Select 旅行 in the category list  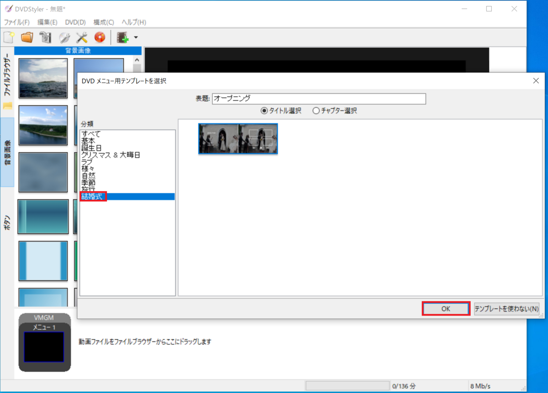(x=127, y=189)
